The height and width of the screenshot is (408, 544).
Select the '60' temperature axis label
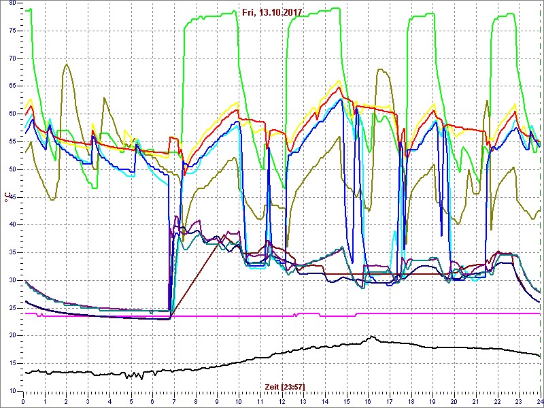coord(12,114)
